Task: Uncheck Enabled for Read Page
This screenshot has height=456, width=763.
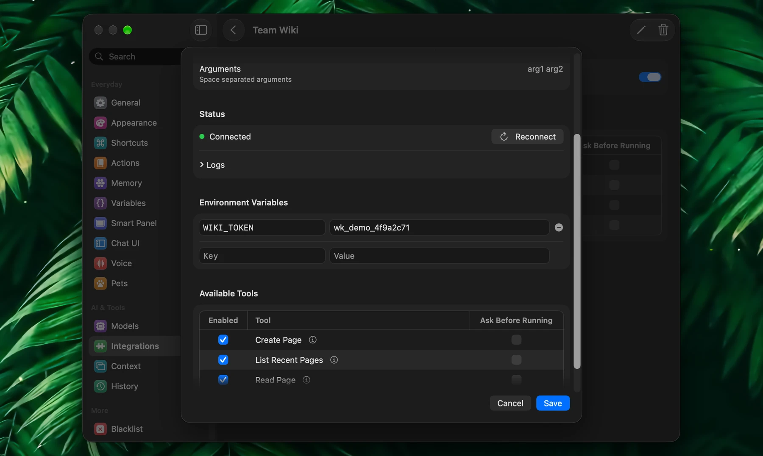Action: [x=223, y=379]
